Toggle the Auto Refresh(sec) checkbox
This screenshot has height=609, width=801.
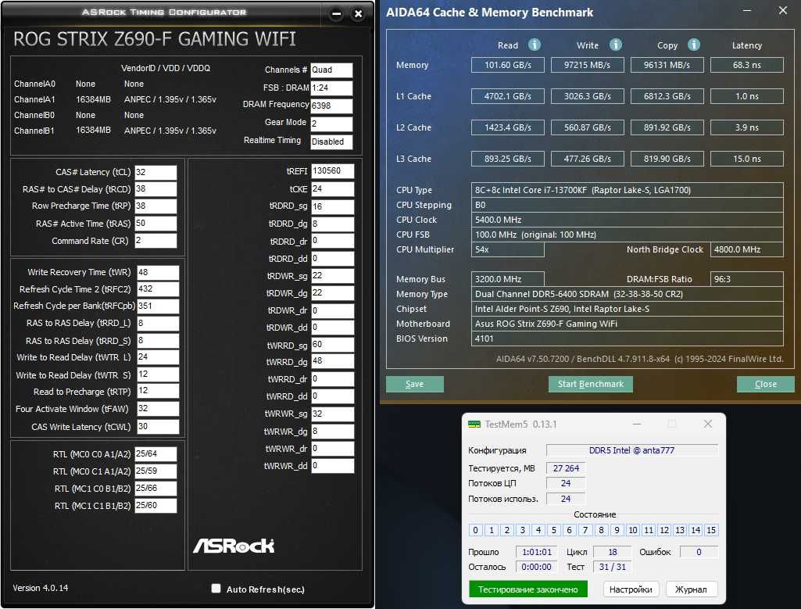tap(216, 589)
